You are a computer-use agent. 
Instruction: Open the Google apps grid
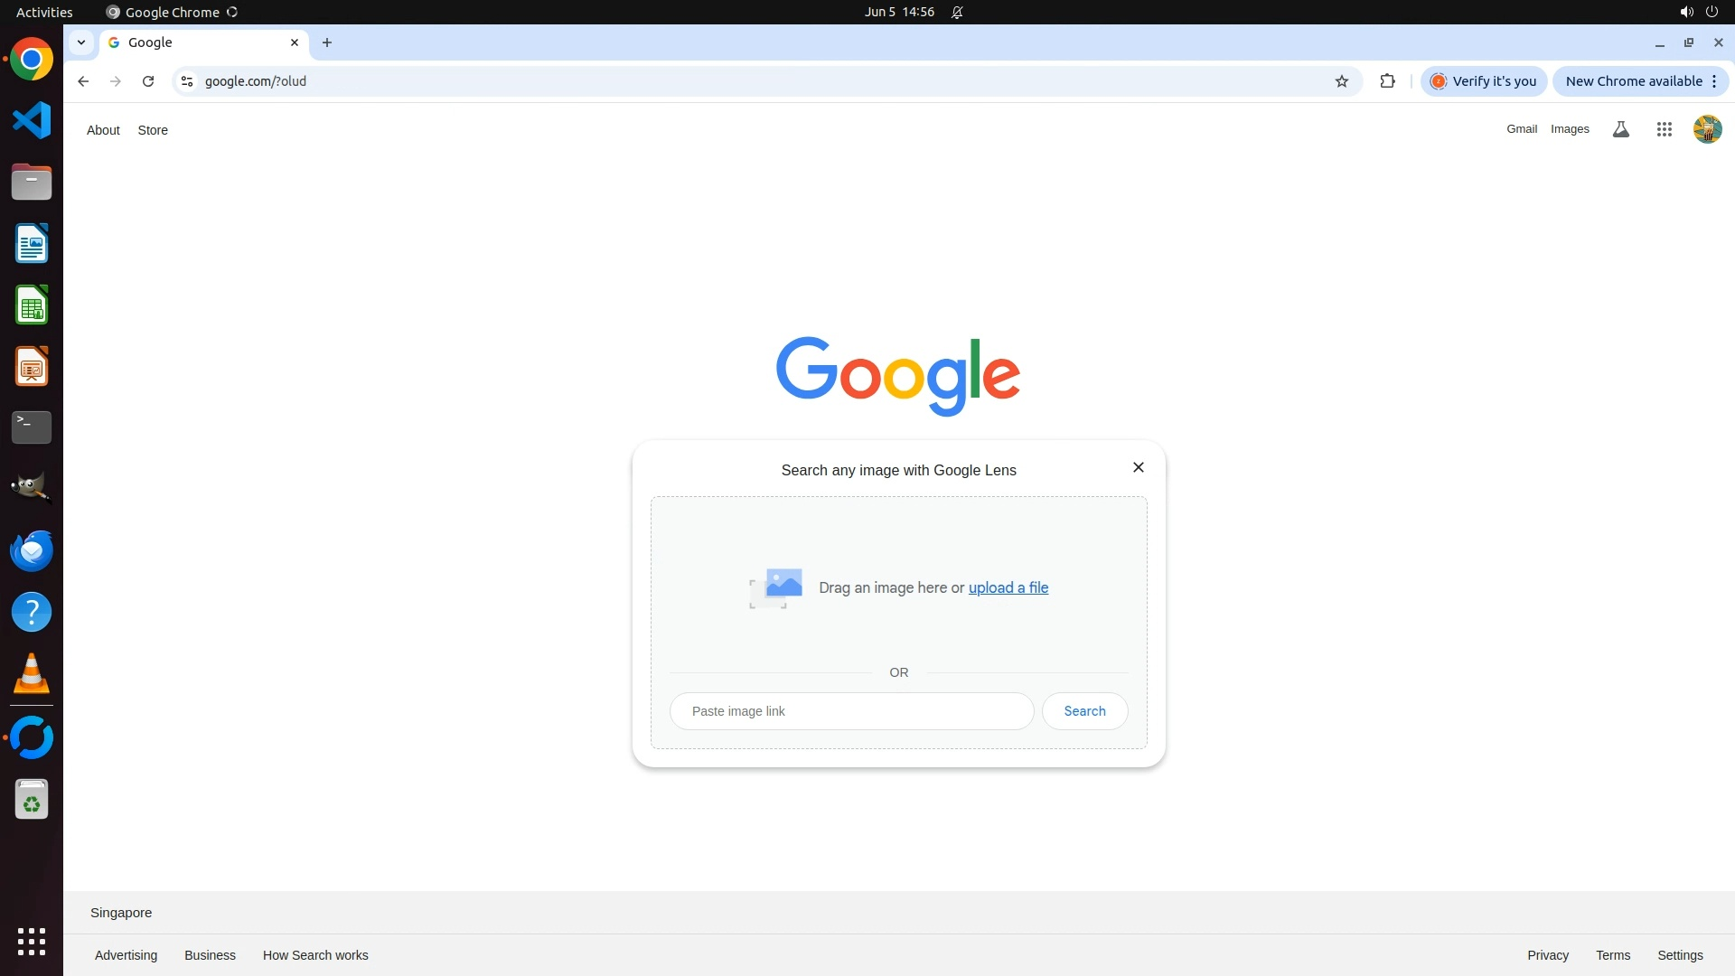click(1664, 129)
